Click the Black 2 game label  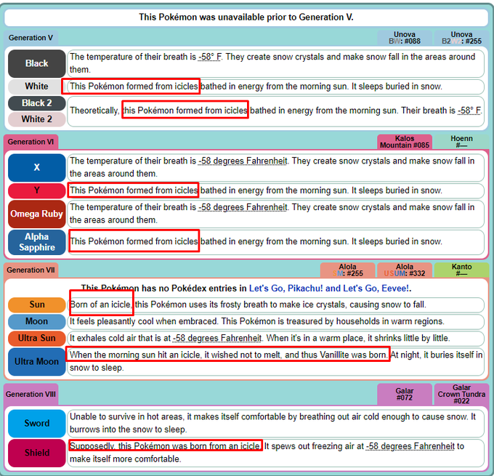[37, 103]
